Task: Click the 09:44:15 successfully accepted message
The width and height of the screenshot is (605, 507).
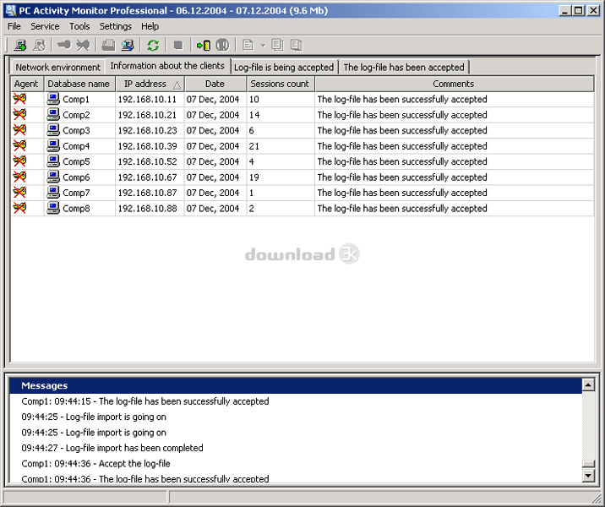Action: pos(145,401)
